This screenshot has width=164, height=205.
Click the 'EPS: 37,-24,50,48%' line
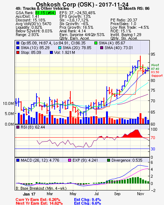(78, 13)
